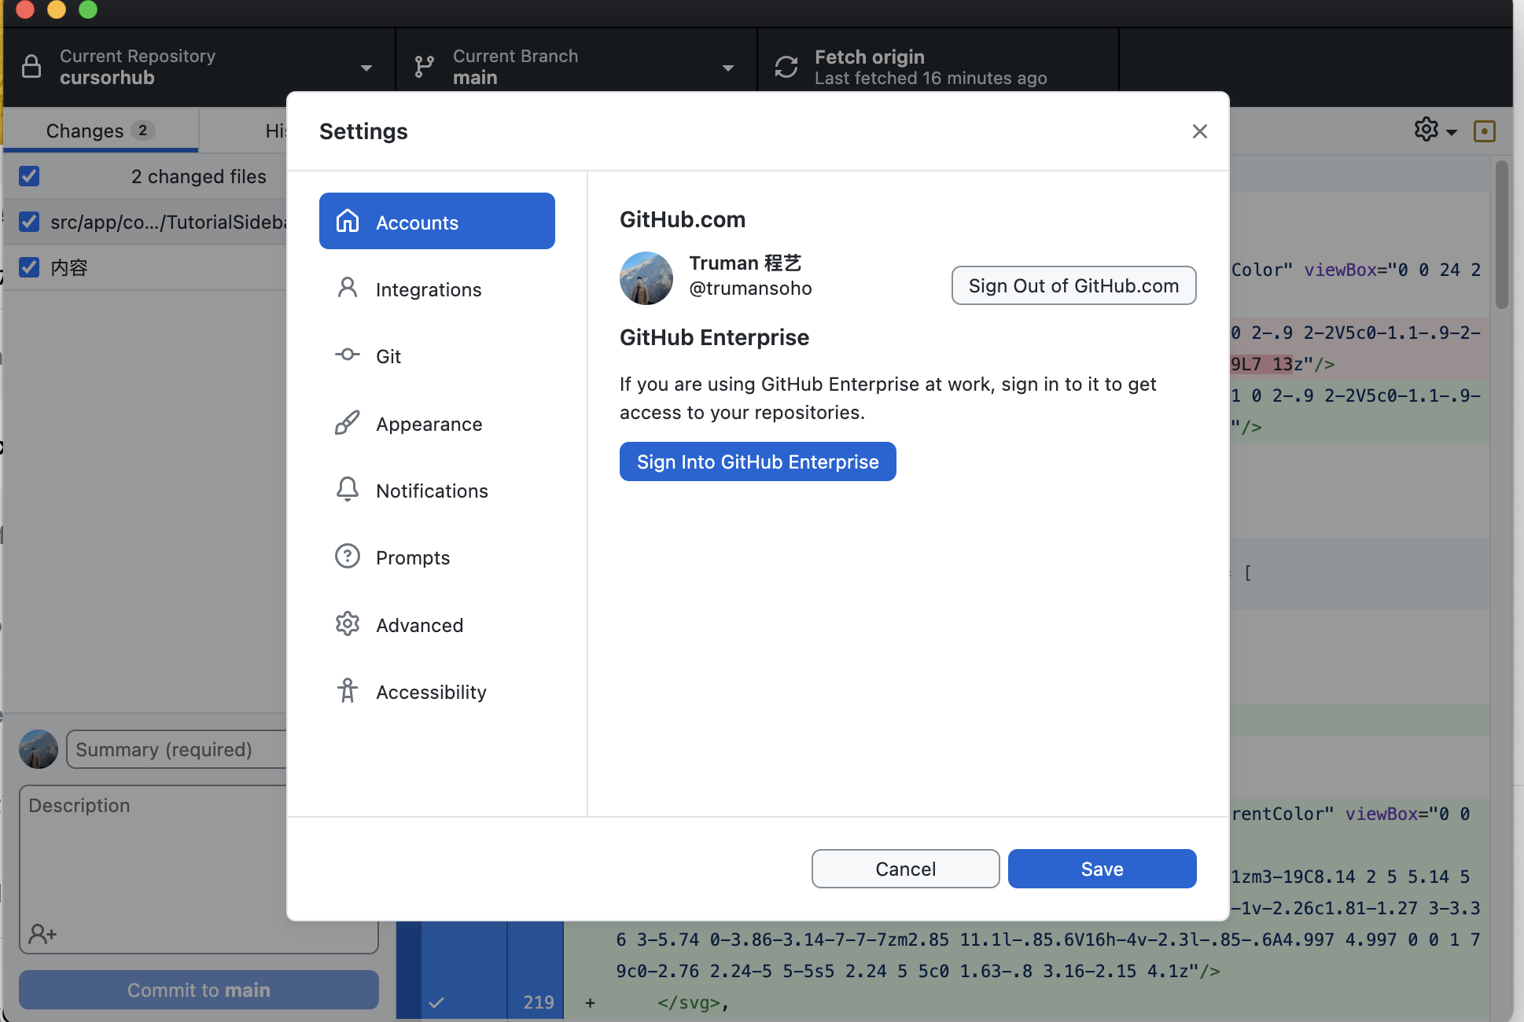Click the Git commit icon
The image size is (1524, 1022).
pyautogui.click(x=348, y=355)
